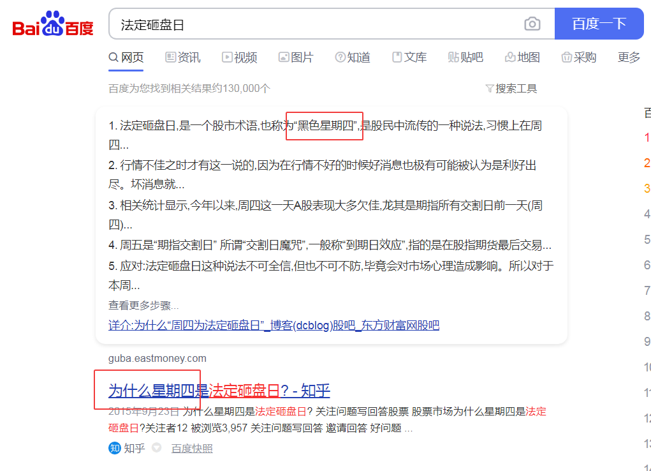Viewport: 651px width, 471px height.
Task: Select the 网页 tab
Action: (x=126, y=57)
